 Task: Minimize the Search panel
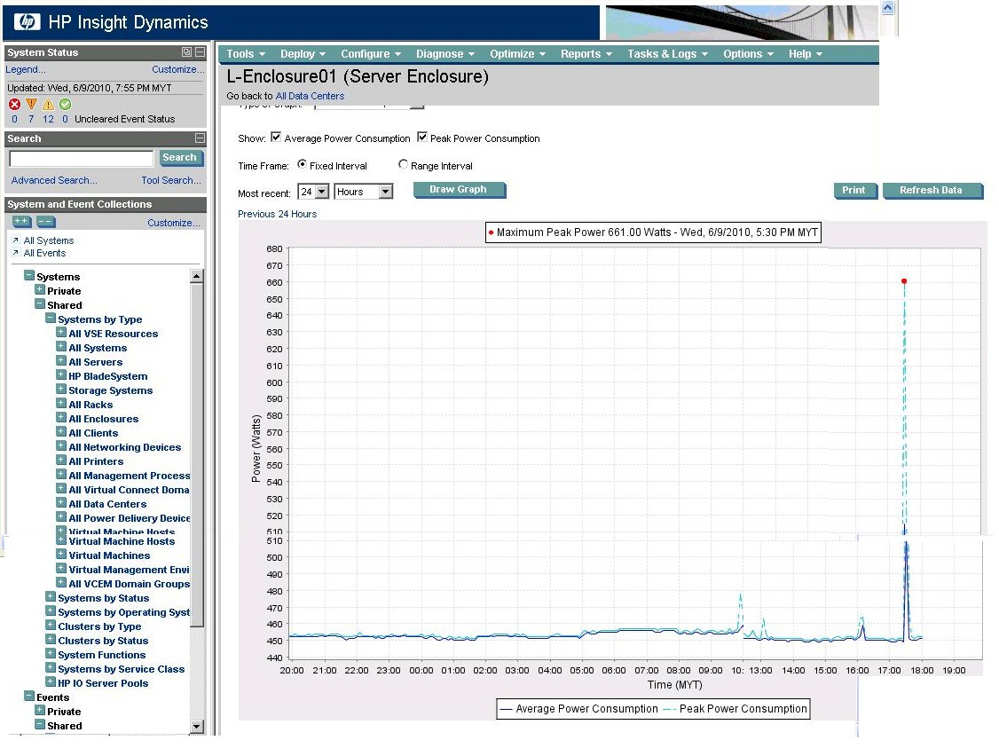pyautogui.click(x=200, y=138)
